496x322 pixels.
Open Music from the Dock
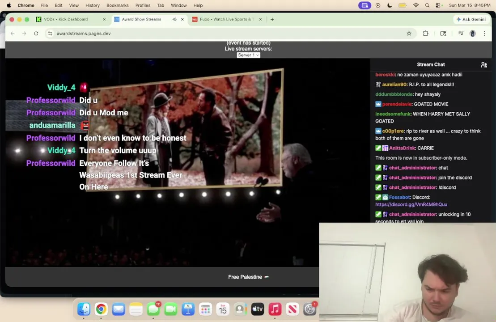275,309
